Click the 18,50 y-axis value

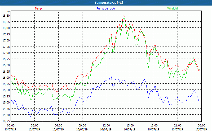pyautogui.click(x=6, y=16)
